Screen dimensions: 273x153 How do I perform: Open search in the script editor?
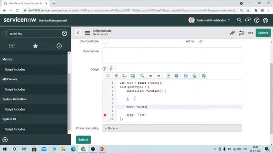[x=142, y=76]
